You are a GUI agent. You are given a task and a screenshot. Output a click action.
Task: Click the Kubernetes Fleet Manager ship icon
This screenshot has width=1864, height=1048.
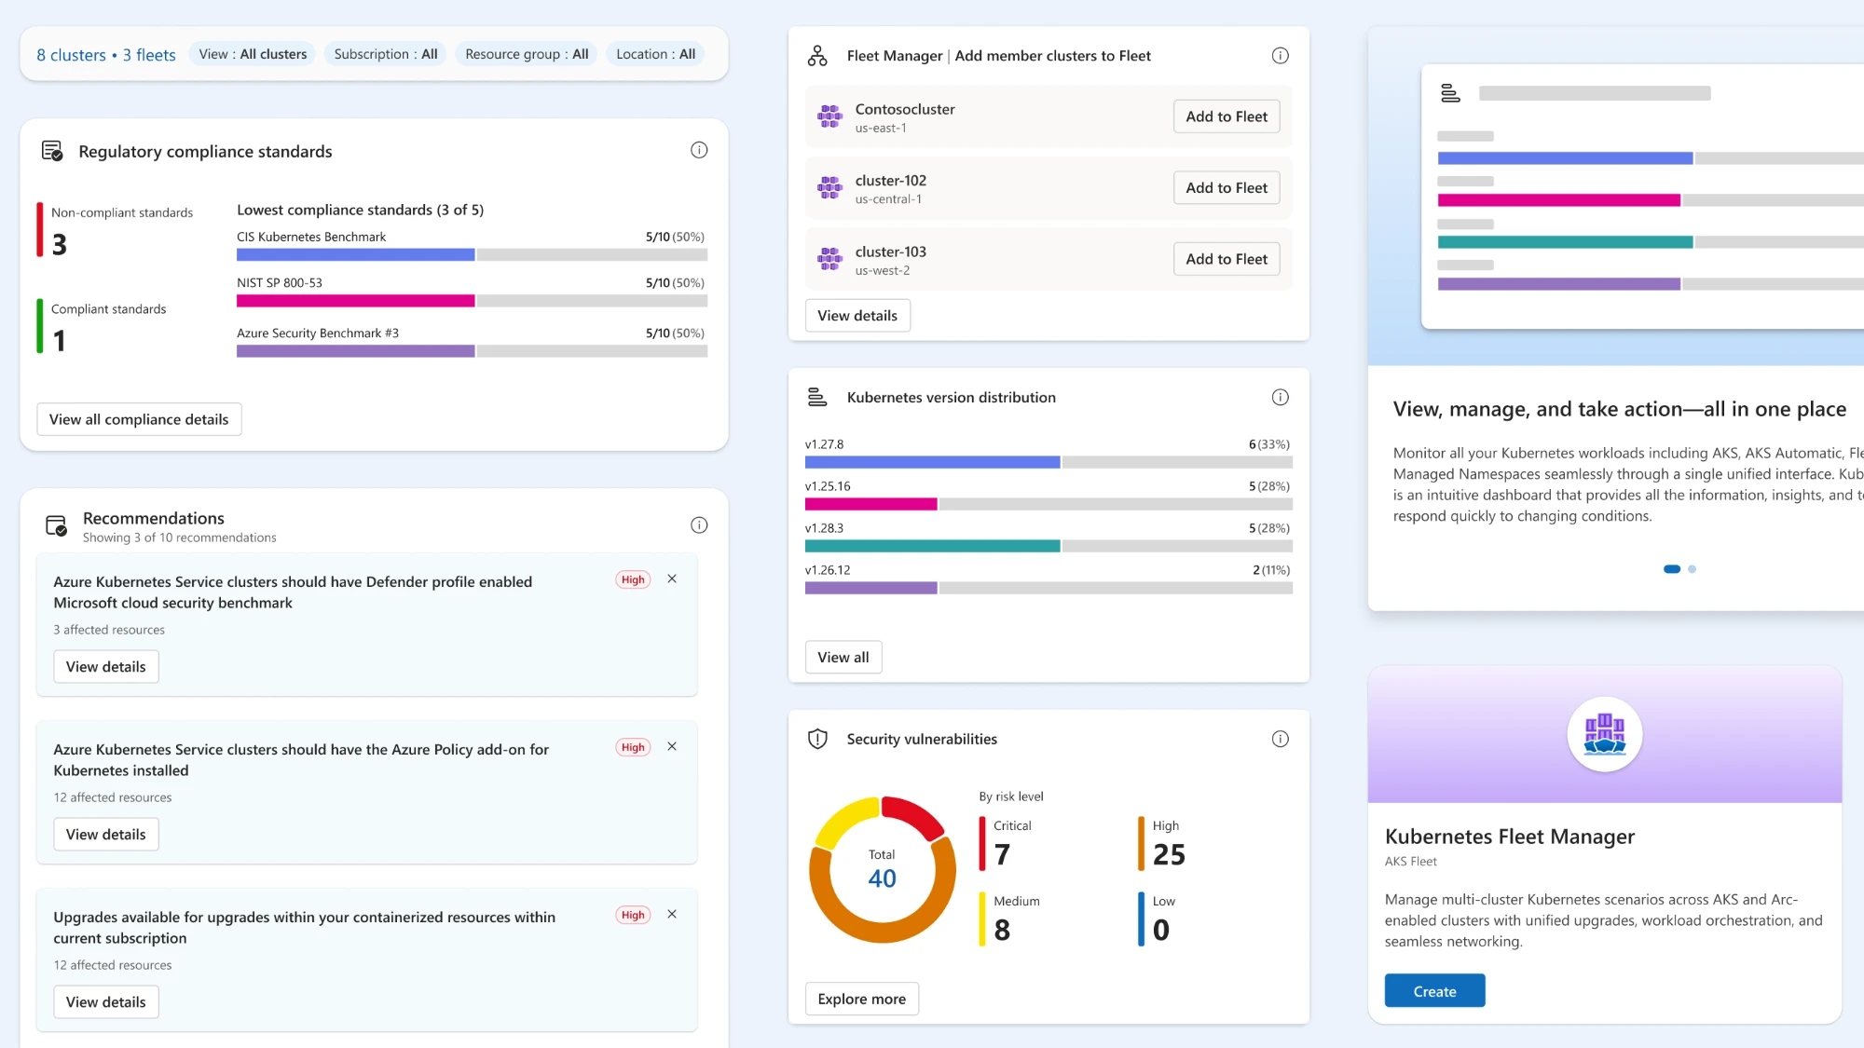click(x=1605, y=734)
